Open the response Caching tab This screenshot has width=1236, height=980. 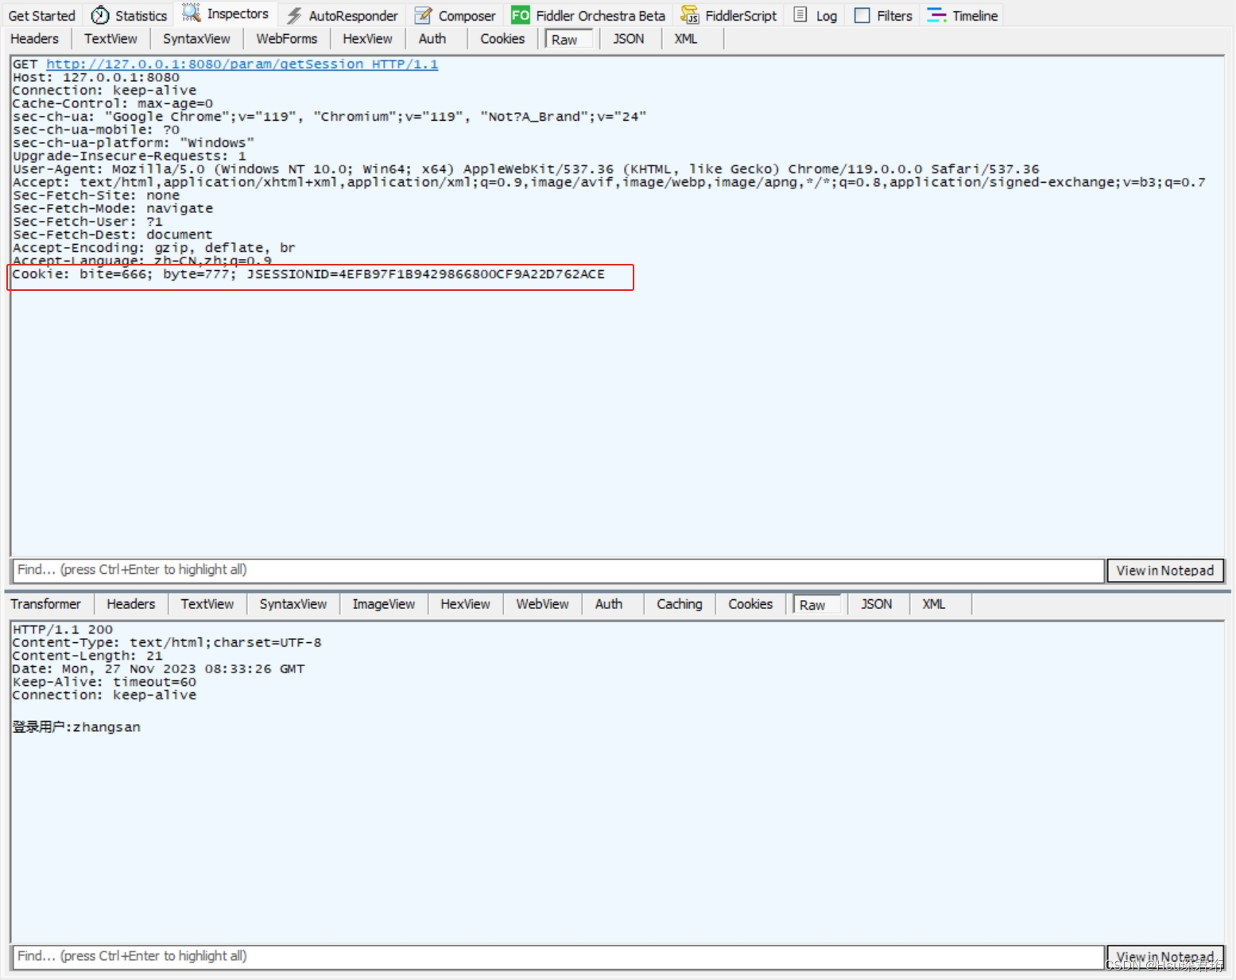coord(679,604)
